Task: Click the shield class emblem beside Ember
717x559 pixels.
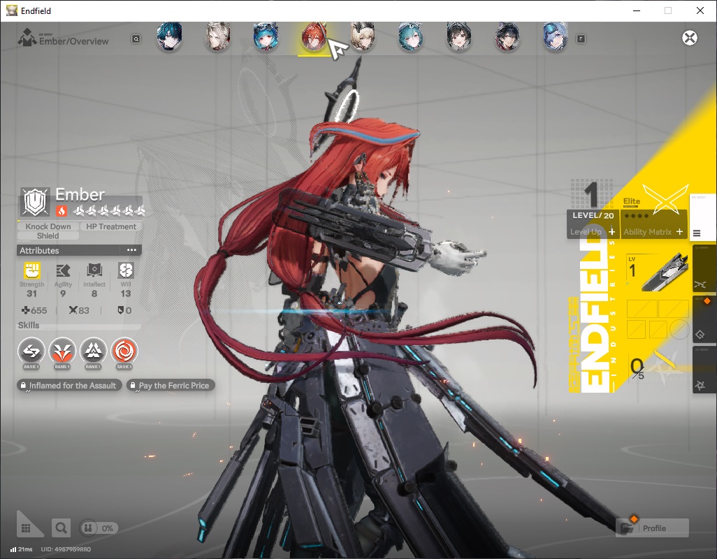Action: coord(35,201)
